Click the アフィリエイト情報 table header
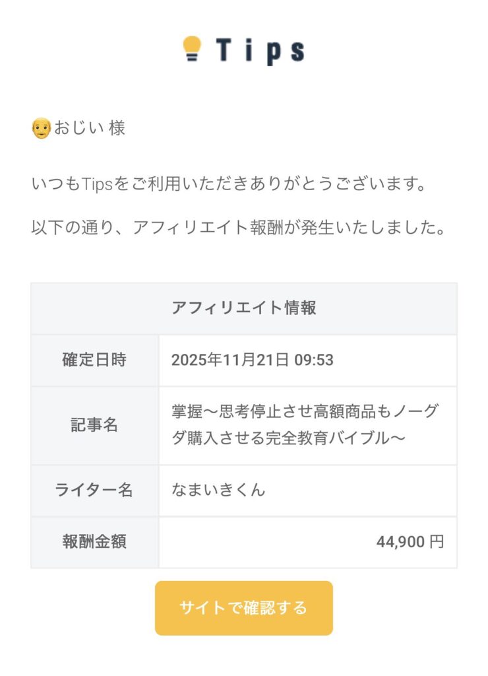This screenshot has width=488, height=676. 243,308
